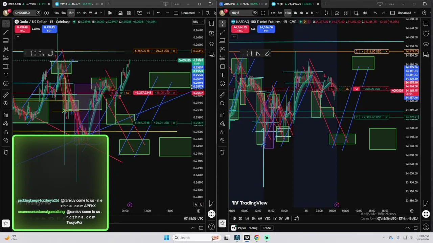Open object tree layers in NQ1! right sidebar
433x243 pixels.
(426, 44)
